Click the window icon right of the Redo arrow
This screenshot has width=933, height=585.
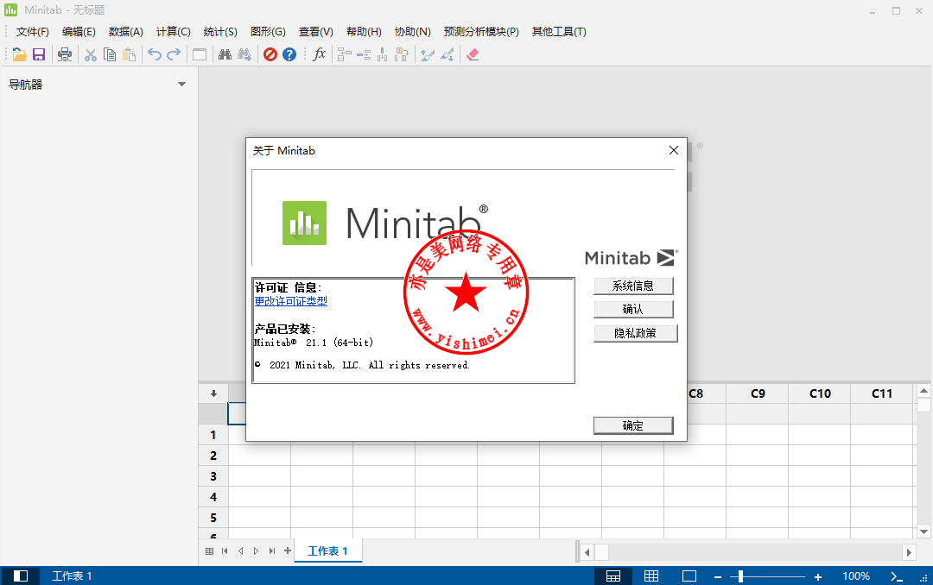pos(200,54)
